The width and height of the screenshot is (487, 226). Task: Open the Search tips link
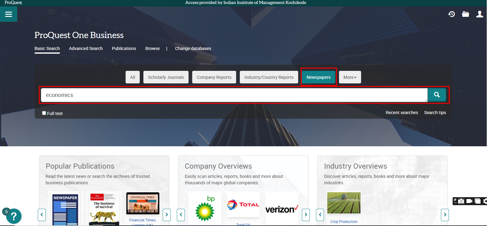pyautogui.click(x=435, y=113)
